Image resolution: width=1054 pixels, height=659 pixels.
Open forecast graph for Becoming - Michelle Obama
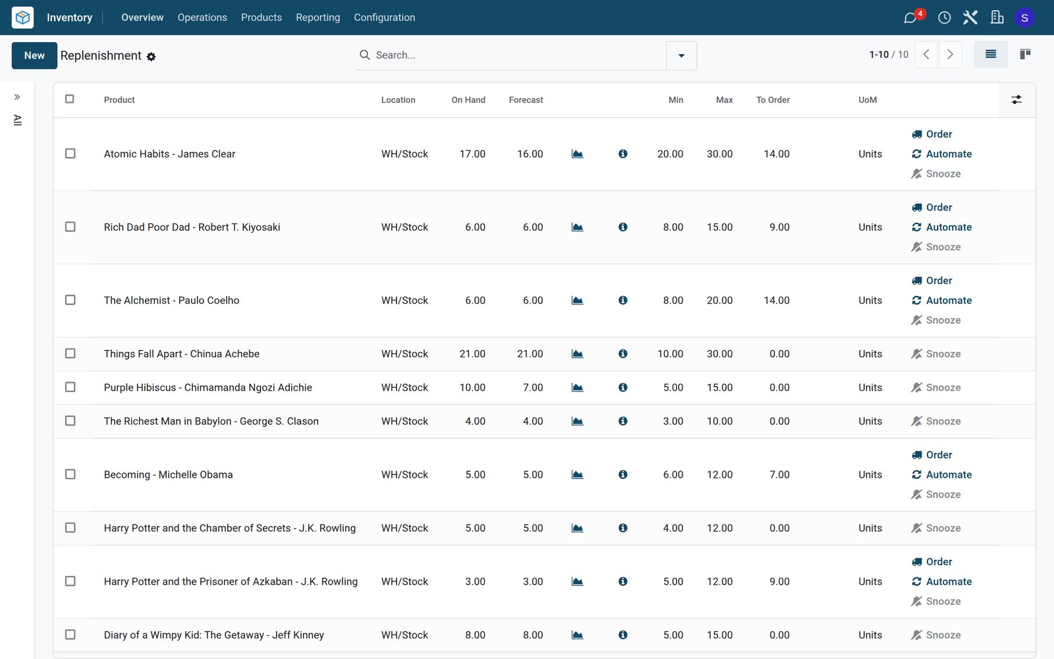coord(577,474)
